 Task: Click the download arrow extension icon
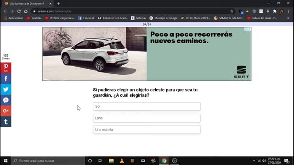click(x=268, y=11)
